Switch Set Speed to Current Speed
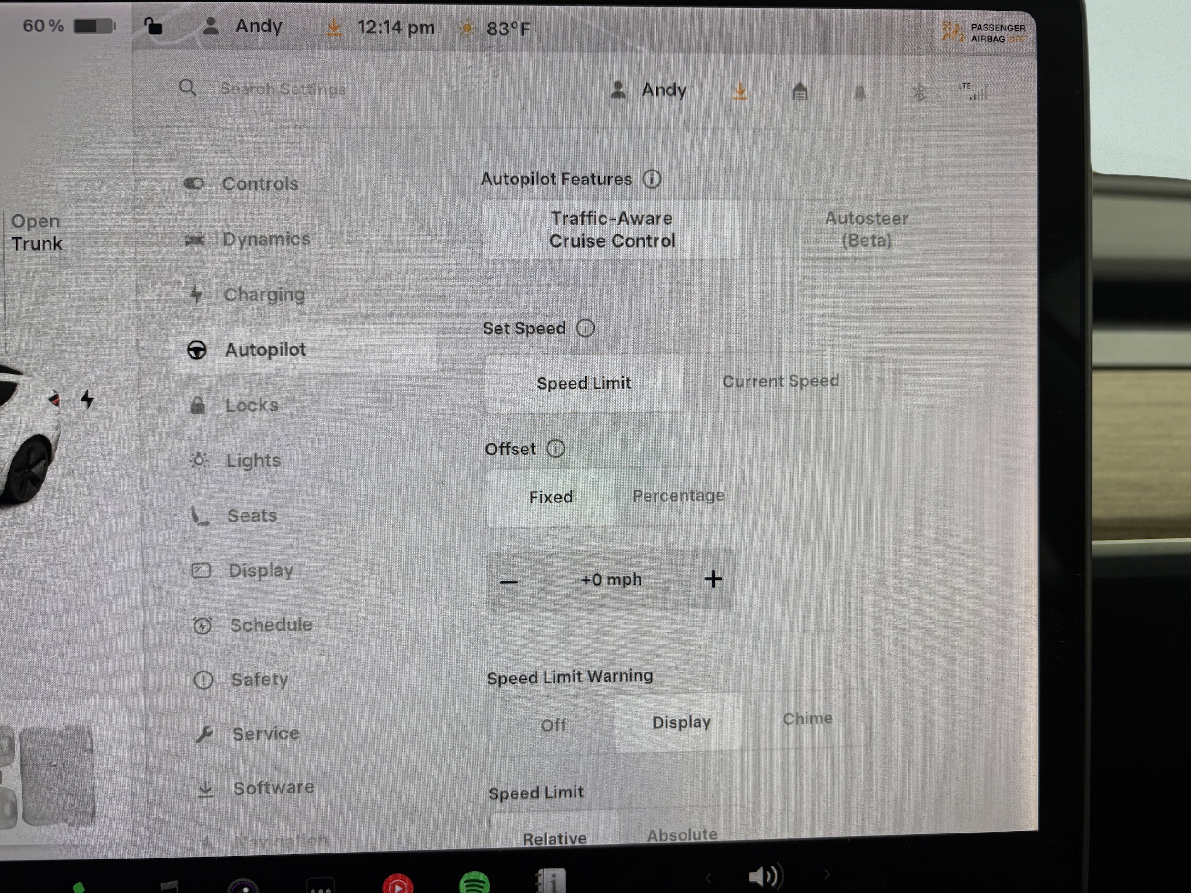Viewport: 1191px width, 893px height. click(780, 381)
